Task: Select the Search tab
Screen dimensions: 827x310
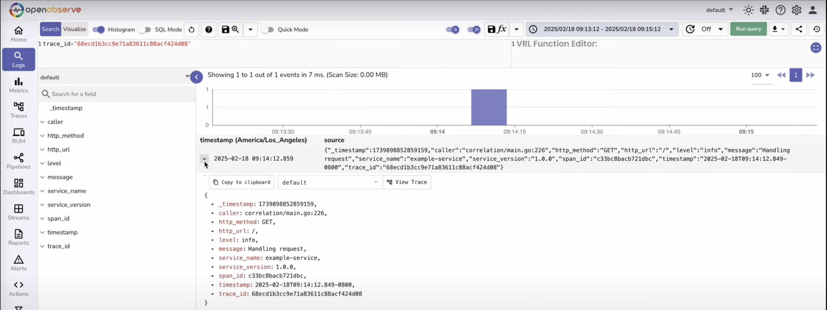Action: tap(50, 29)
